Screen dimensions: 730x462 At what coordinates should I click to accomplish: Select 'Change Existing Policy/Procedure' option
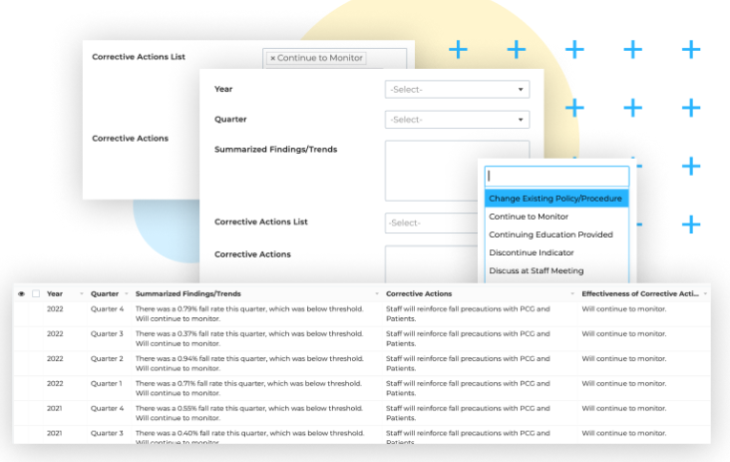(x=555, y=199)
